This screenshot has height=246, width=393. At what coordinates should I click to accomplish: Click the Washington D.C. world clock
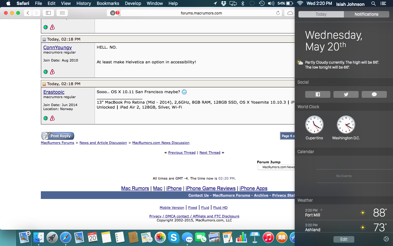[346, 125]
